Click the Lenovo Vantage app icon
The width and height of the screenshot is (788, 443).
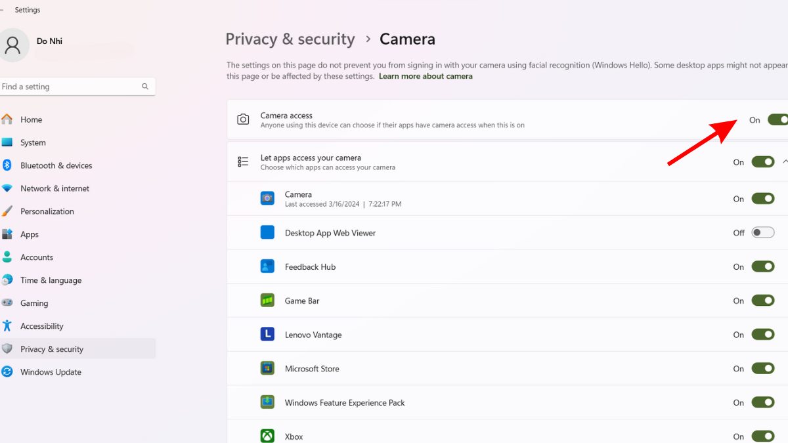pos(267,335)
